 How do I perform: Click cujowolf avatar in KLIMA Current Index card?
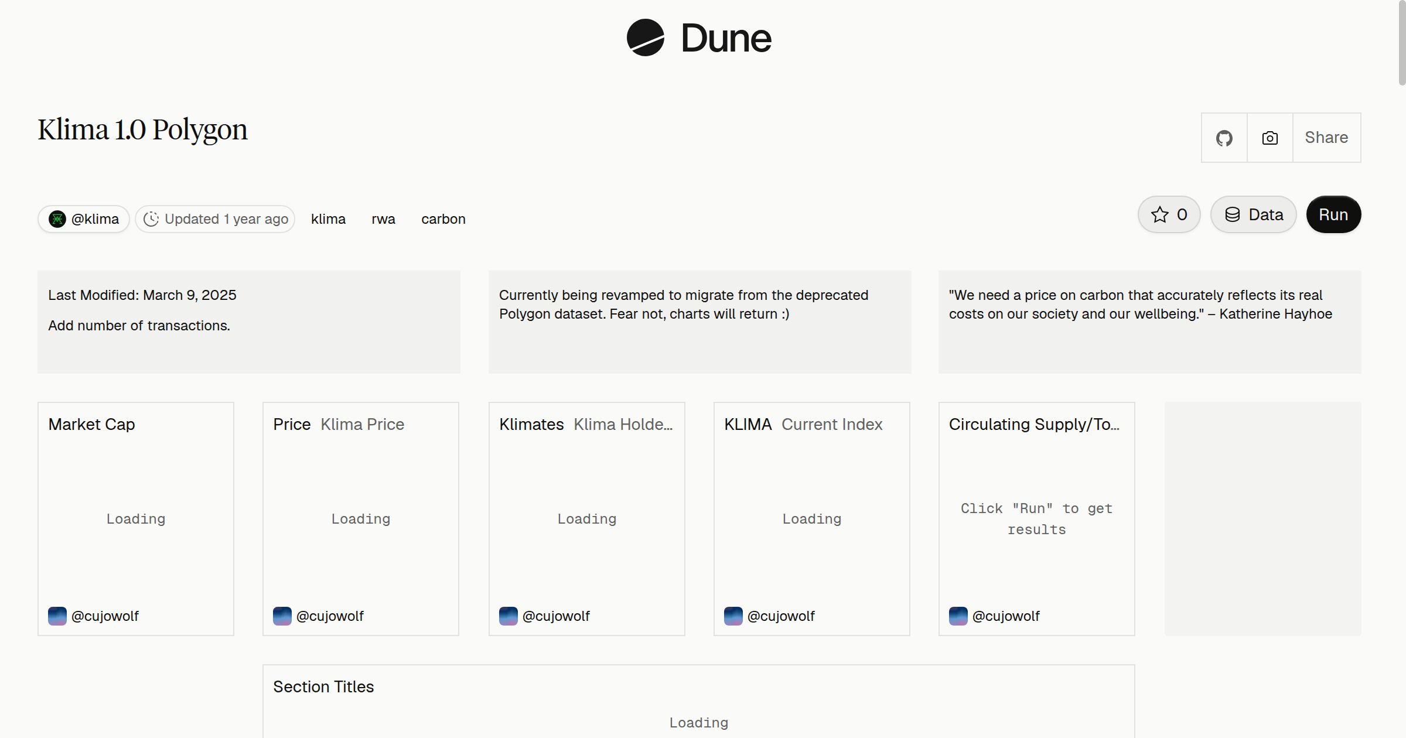coord(733,616)
